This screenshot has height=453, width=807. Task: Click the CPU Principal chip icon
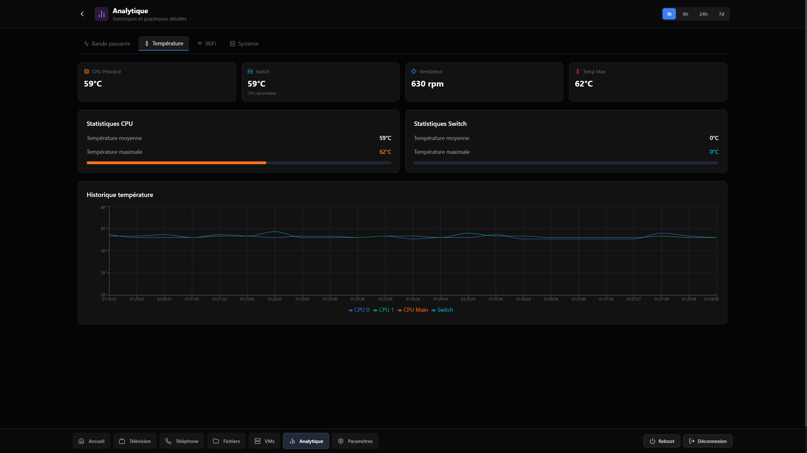coord(86,71)
